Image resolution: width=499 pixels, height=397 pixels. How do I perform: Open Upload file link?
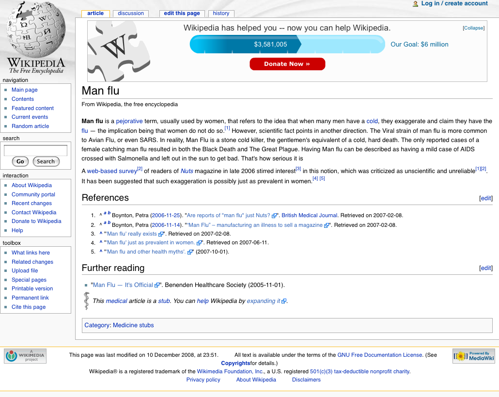click(25, 270)
